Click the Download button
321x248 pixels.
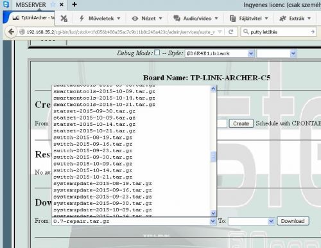pos(293,221)
